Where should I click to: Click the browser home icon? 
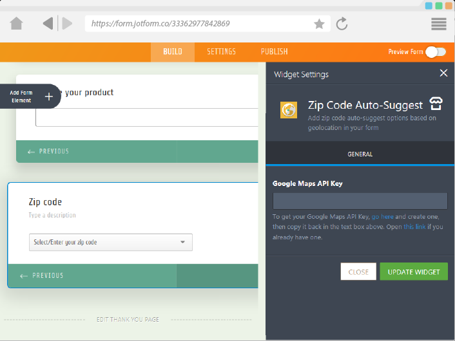pyautogui.click(x=17, y=24)
